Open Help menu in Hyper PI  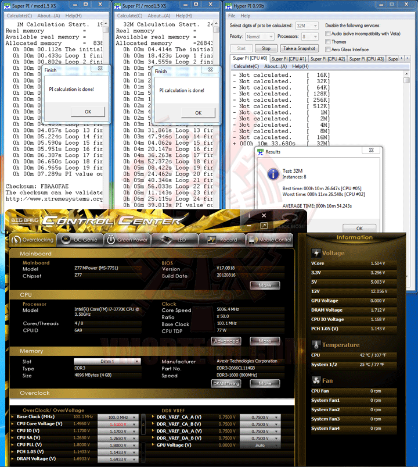coord(245,16)
